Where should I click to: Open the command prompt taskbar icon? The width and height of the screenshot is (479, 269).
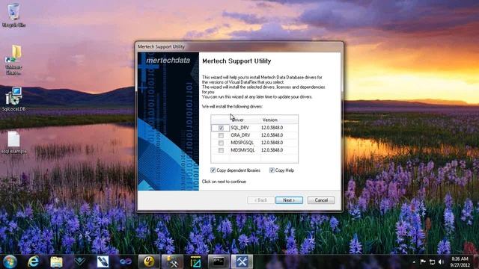pos(219,262)
